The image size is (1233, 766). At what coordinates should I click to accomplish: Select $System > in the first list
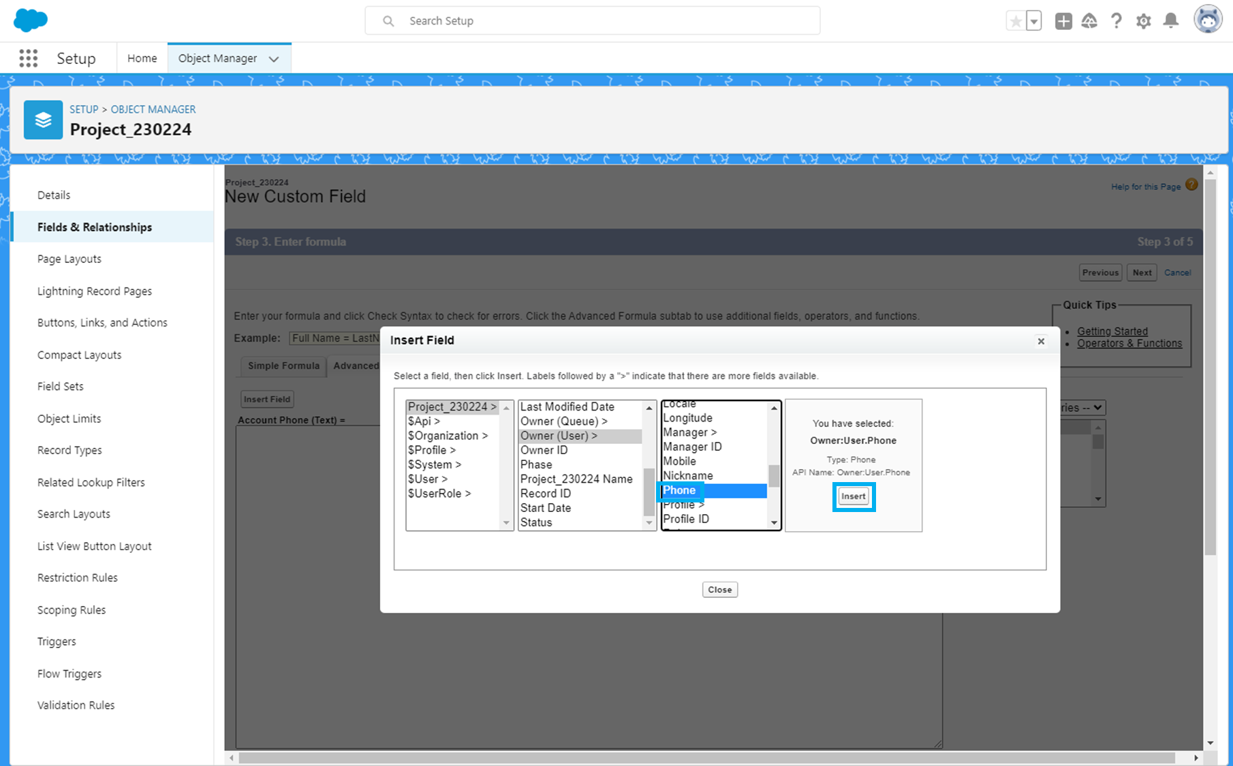click(453, 464)
